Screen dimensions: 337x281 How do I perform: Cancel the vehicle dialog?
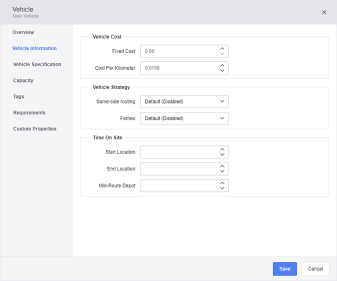pos(315,268)
